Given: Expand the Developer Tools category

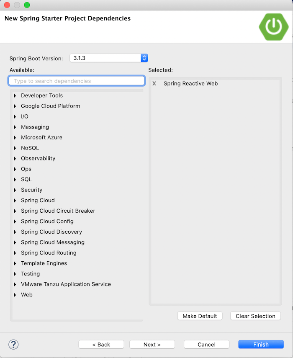Looking at the screenshot, I should (x=16, y=95).
